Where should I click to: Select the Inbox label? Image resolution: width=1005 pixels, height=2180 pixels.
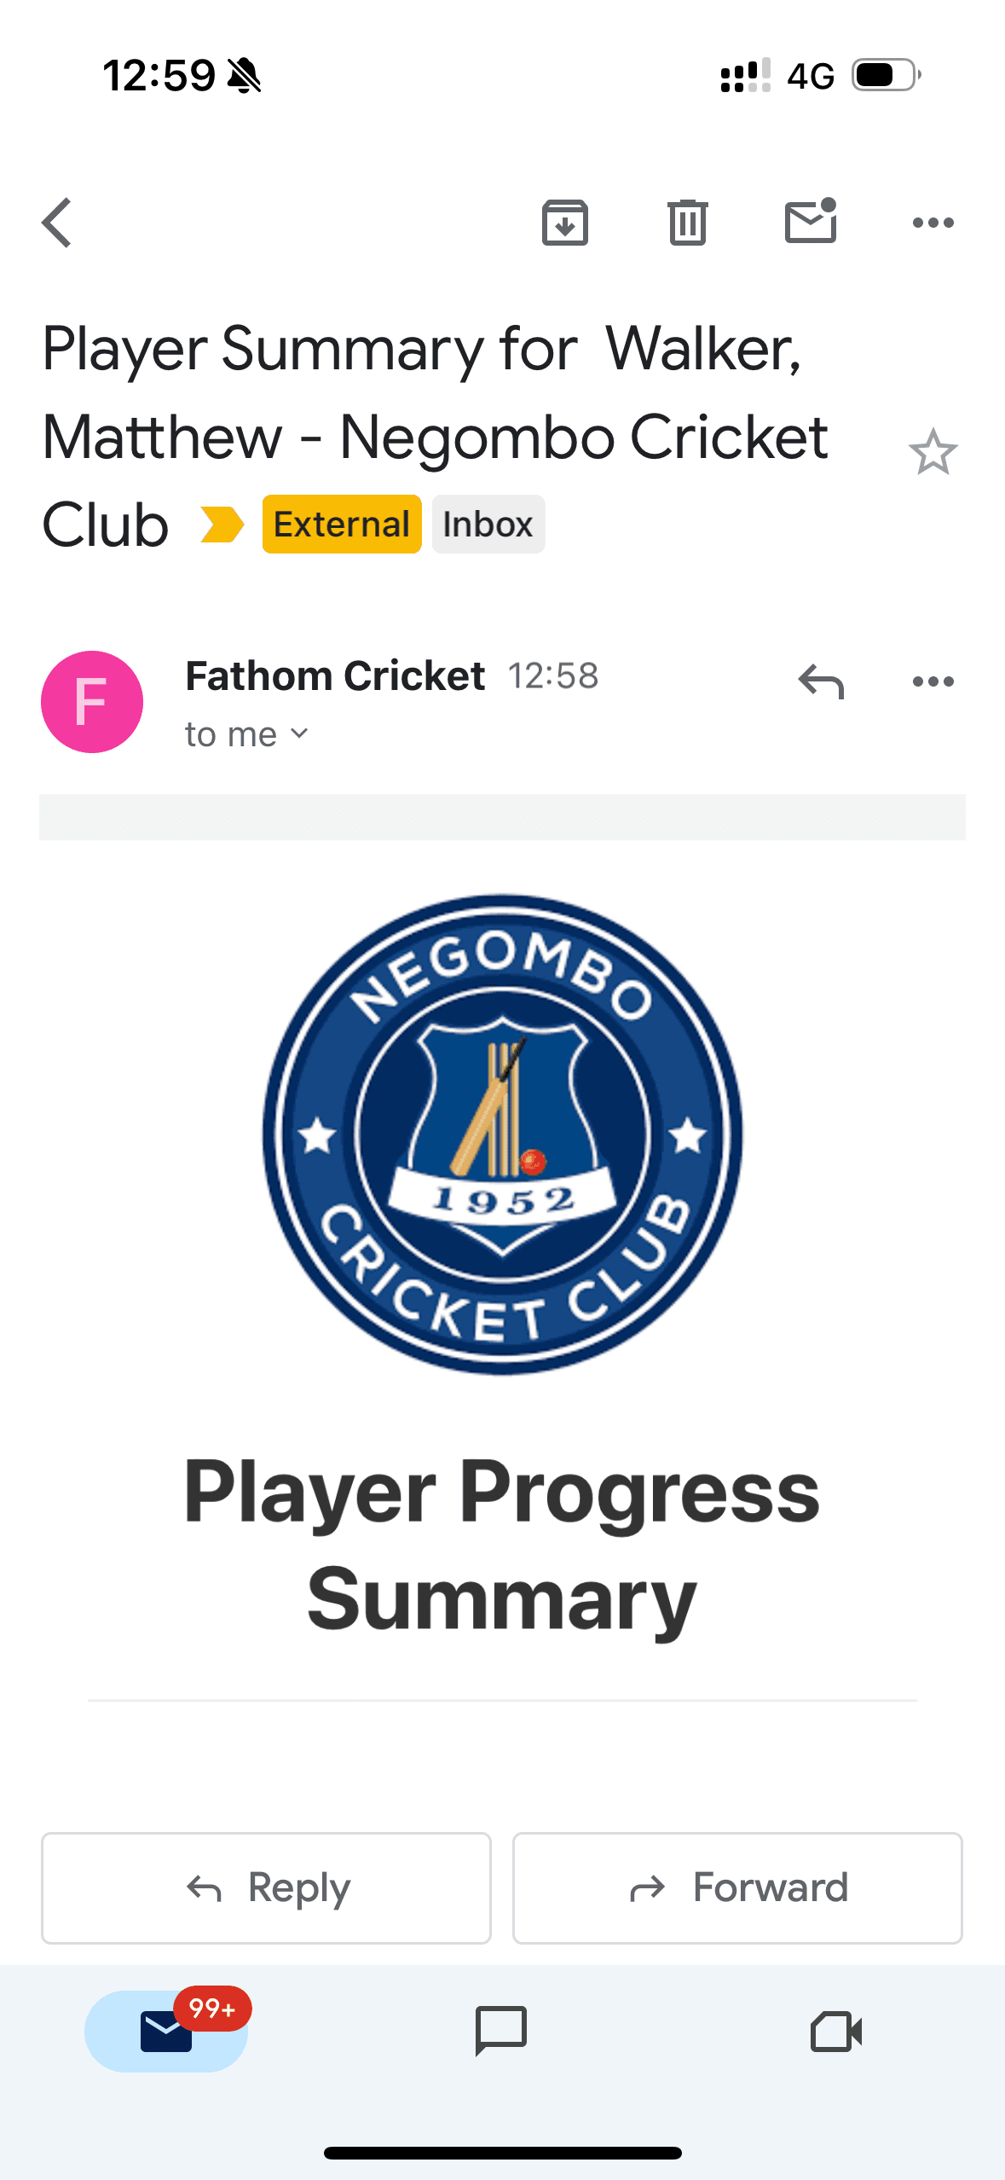click(488, 523)
